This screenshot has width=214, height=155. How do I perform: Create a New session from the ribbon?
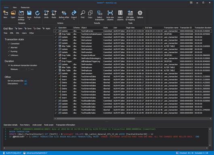(x=6, y=14)
